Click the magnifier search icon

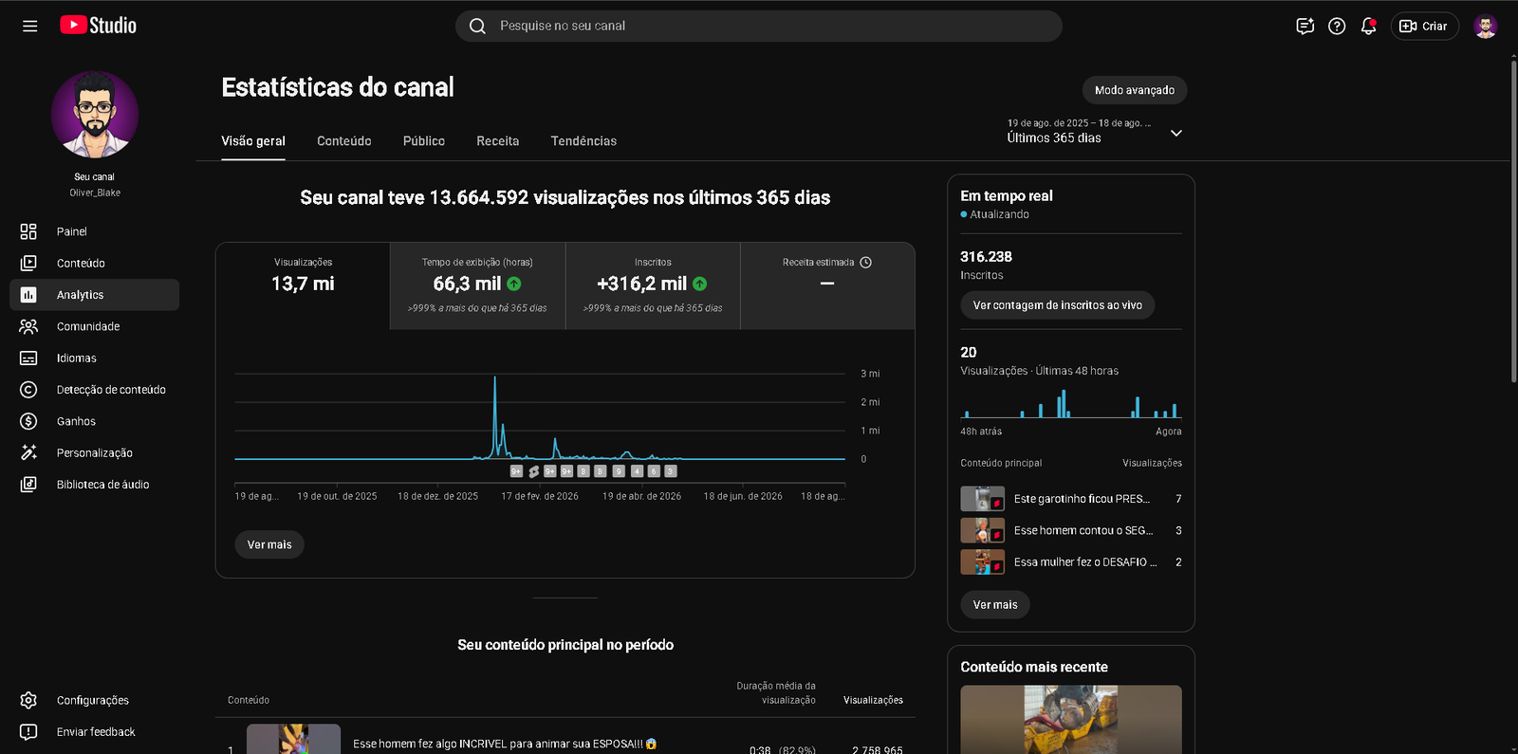click(x=477, y=26)
